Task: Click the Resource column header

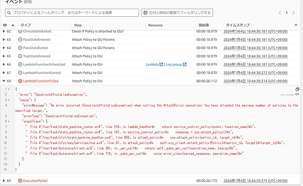Action: pyautogui.click(x=155, y=25)
